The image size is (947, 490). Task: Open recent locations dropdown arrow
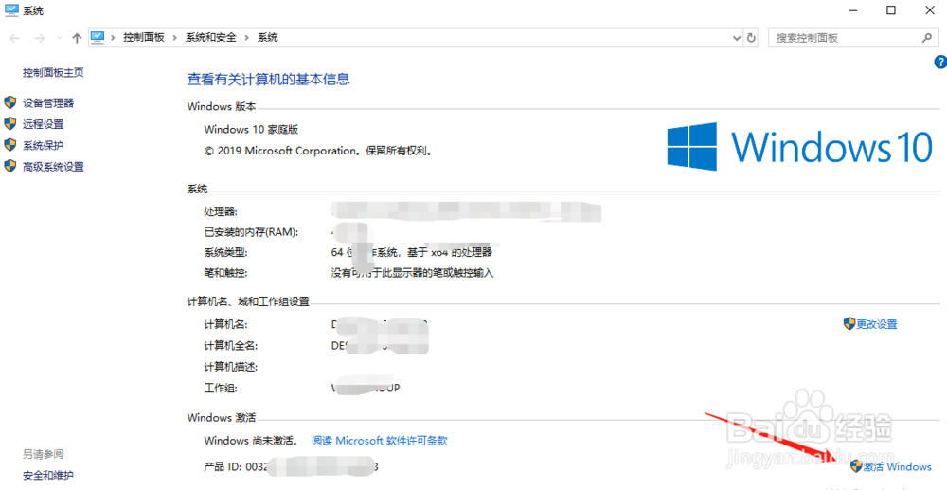click(x=59, y=38)
